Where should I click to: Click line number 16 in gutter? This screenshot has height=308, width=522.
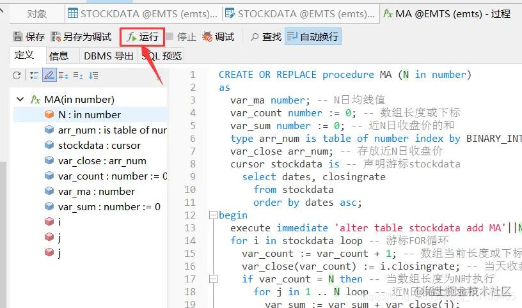(x=190, y=266)
